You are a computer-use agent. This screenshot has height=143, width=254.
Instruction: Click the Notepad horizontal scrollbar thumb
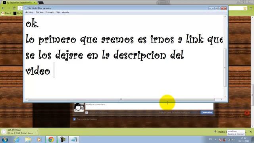(x=121, y=99)
